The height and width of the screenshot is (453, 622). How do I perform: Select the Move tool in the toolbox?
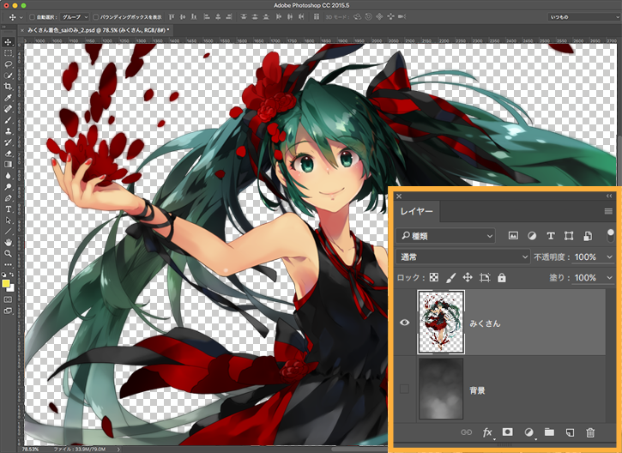8,42
